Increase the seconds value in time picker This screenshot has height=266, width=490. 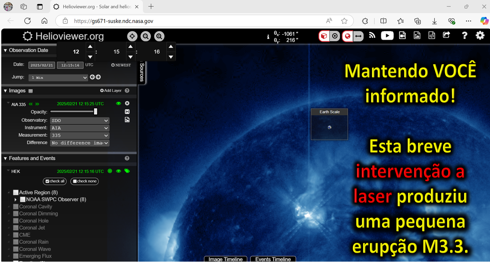171,47
